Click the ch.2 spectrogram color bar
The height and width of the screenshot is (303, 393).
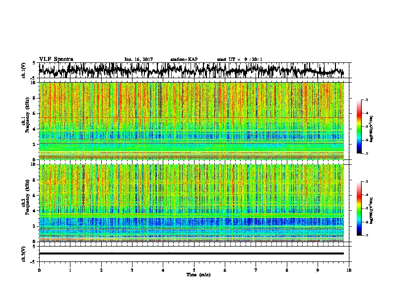pyautogui.click(x=359, y=208)
